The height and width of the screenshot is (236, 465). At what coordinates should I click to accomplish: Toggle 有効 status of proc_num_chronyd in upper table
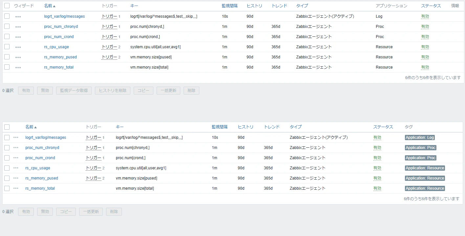[x=425, y=27]
